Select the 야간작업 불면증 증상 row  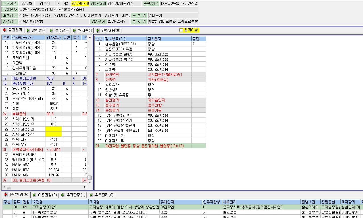click(x=150, y=146)
